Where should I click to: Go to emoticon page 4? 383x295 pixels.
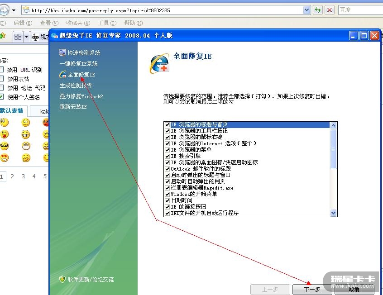click(34, 176)
